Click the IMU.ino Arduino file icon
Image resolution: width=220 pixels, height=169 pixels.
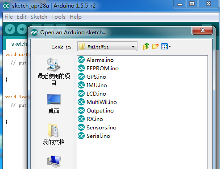click(x=81, y=85)
